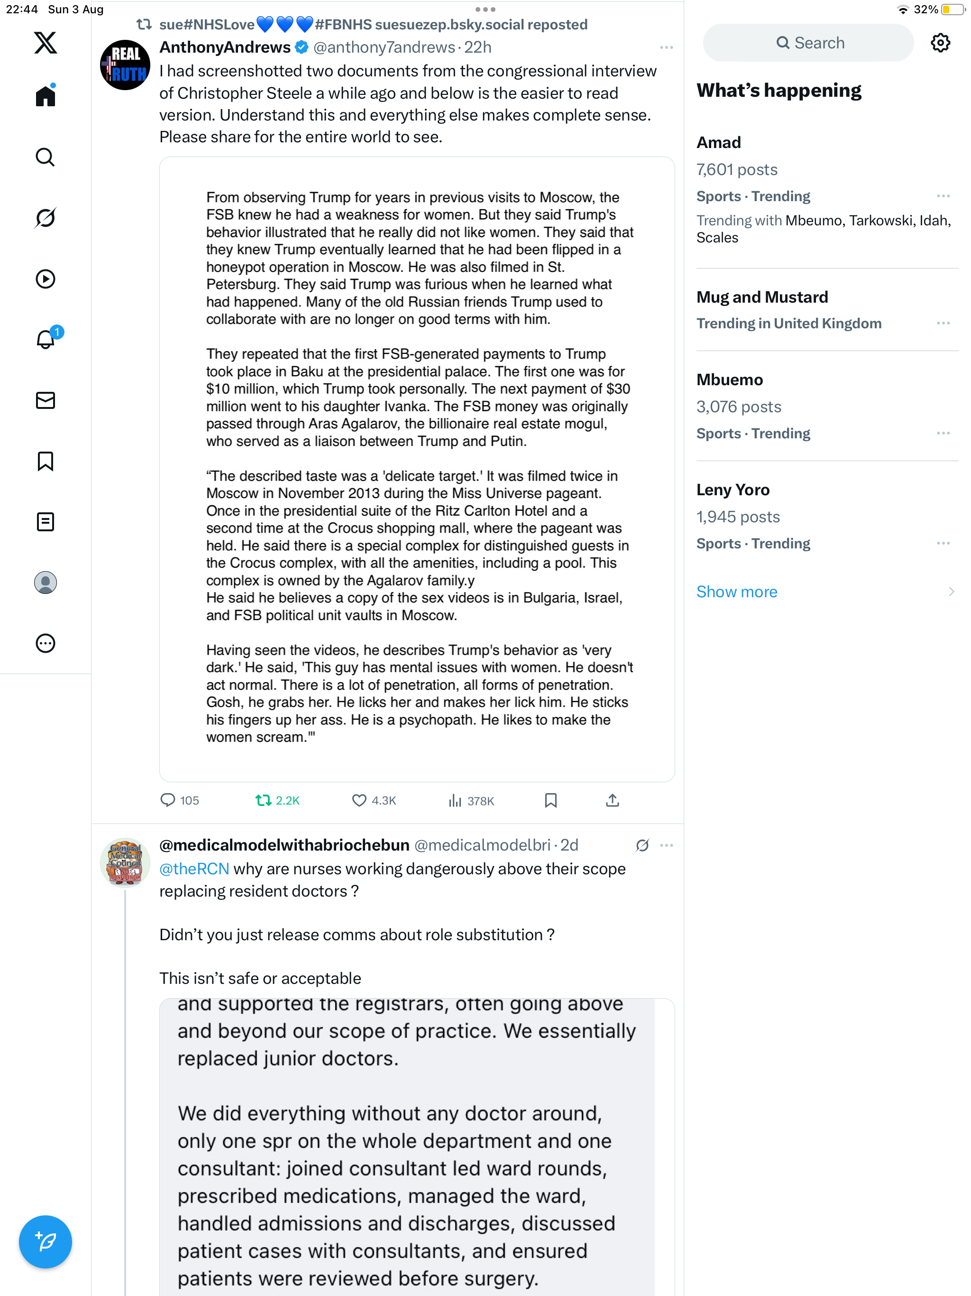Undo repost on AnthonyAndrews post
The height and width of the screenshot is (1296, 971).
[263, 800]
